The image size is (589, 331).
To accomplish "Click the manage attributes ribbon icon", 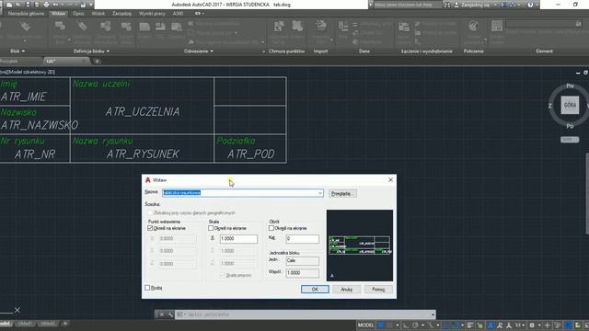I will click(106, 27).
